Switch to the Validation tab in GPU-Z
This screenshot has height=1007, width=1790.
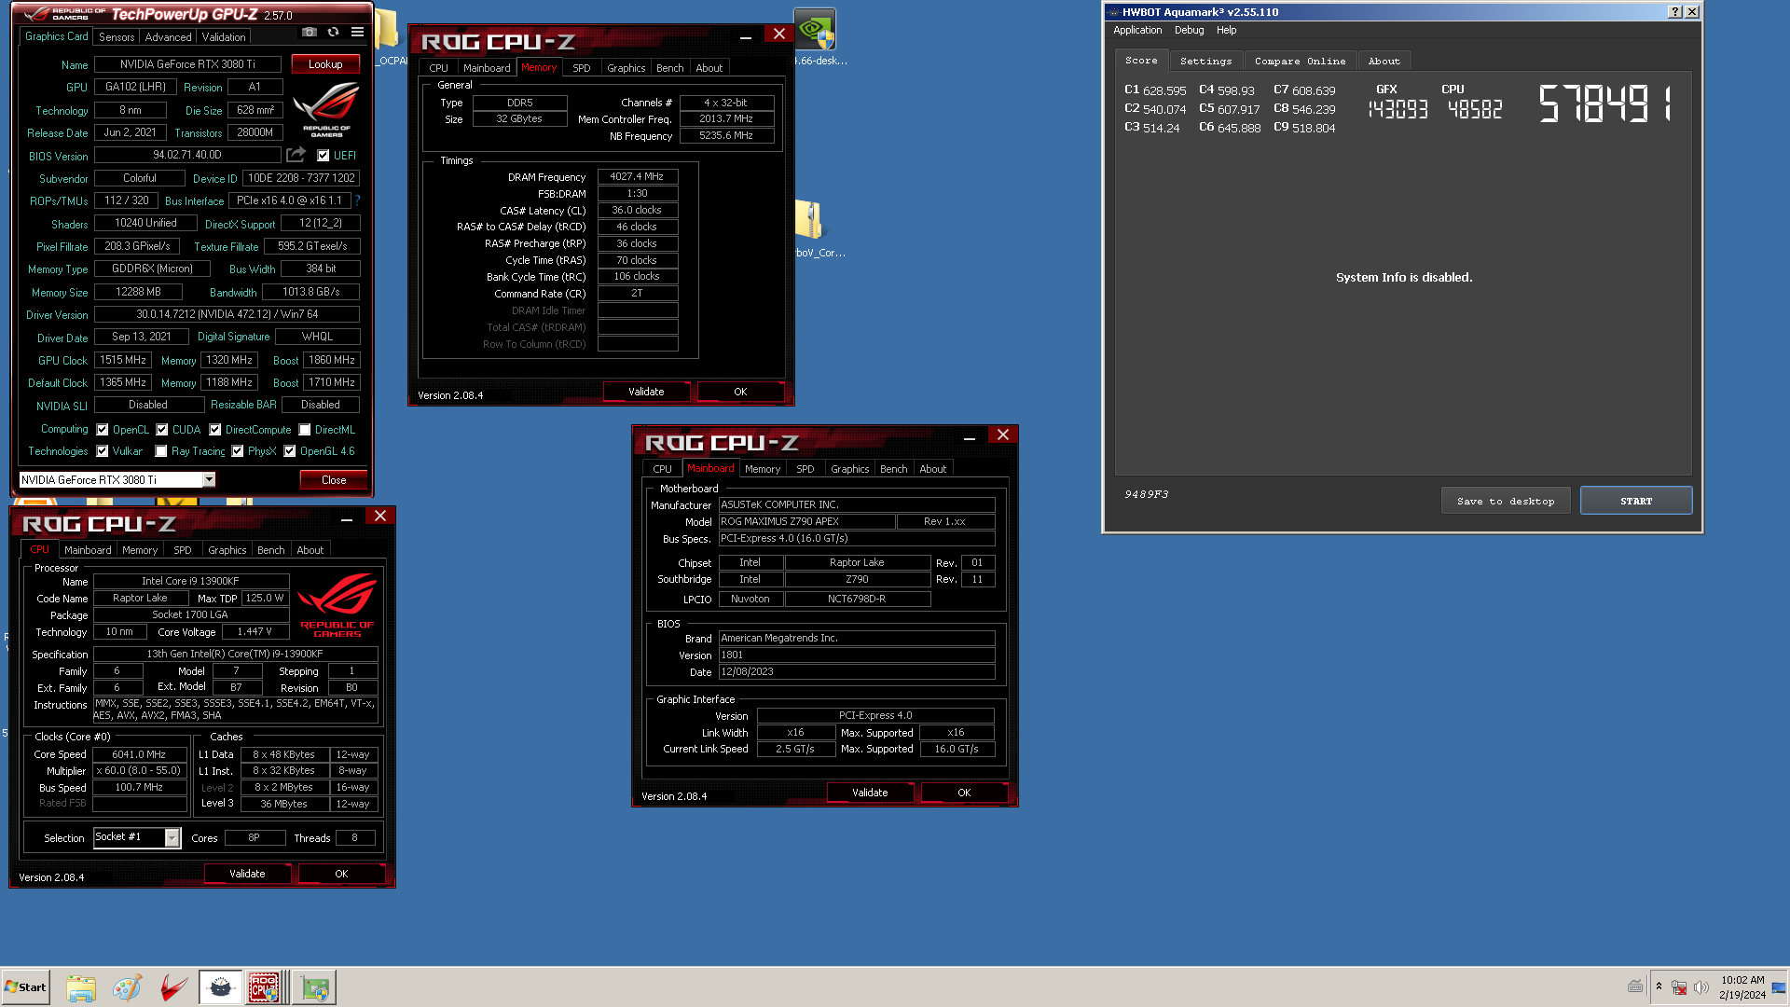point(224,37)
